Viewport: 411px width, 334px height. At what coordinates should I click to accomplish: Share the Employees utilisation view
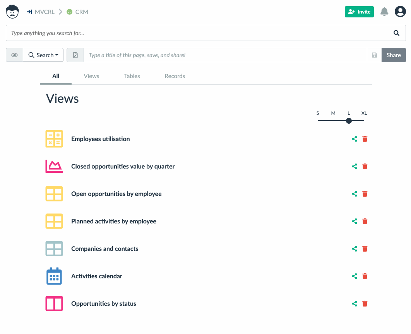click(354, 139)
